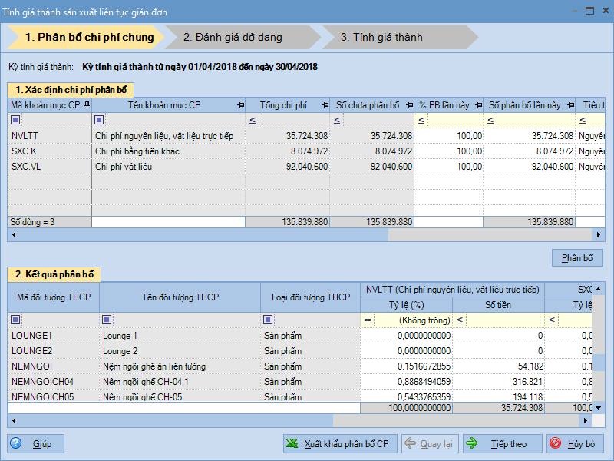Image resolution: width=614 pixels, height=461 pixels.
Task: Go to step 3 Tính giá thành
Action: pyautogui.click(x=399, y=37)
